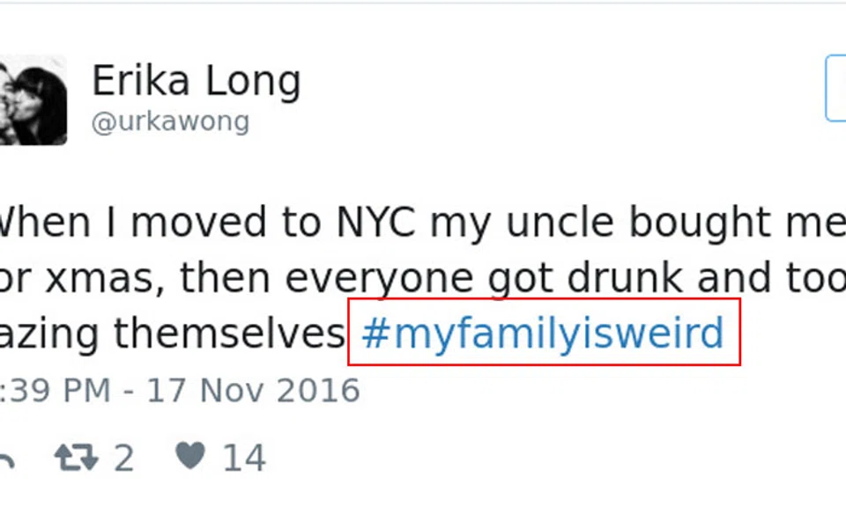
Task: Click the blue outlined Follow button
Action: click(x=835, y=88)
